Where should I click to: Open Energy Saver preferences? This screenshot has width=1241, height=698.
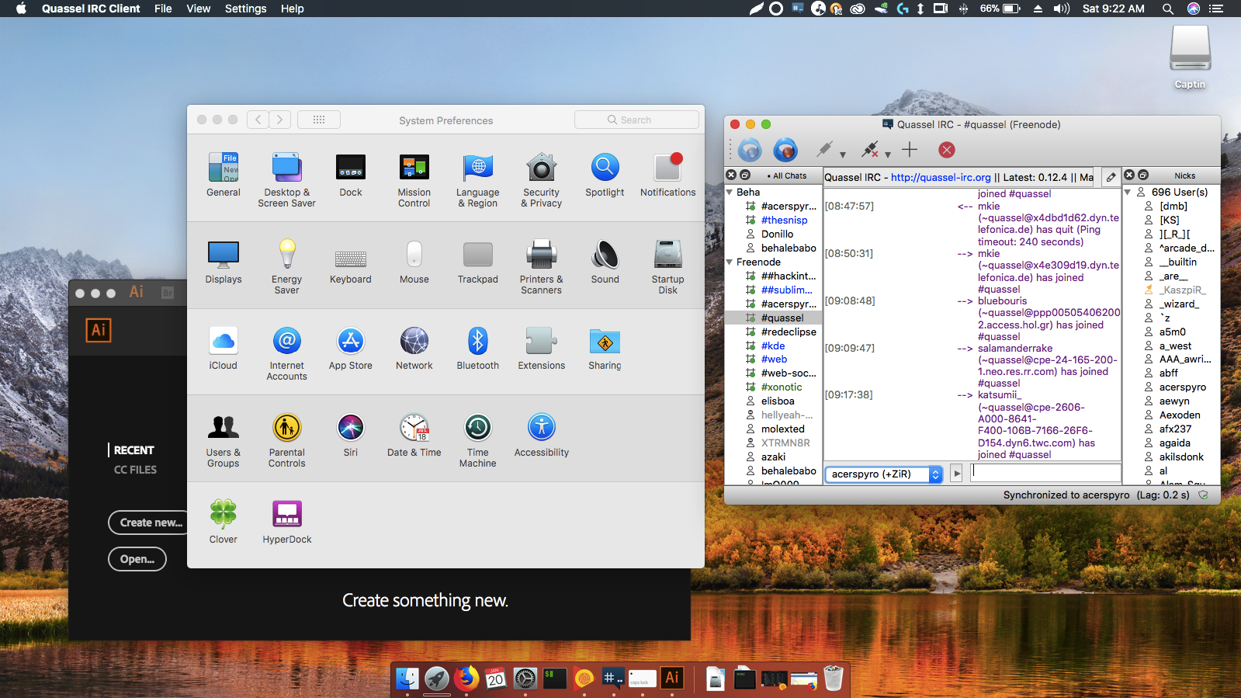coord(287,267)
